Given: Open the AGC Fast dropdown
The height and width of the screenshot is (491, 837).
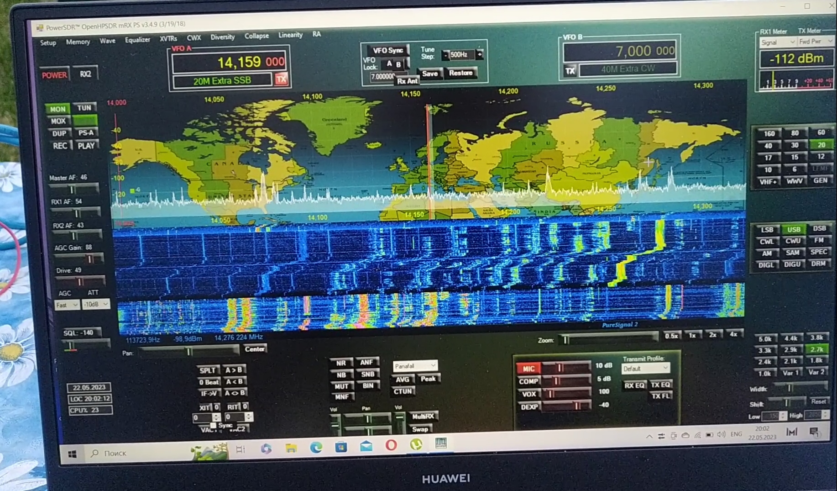Looking at the screenshot, I should [x=67, y=305].
